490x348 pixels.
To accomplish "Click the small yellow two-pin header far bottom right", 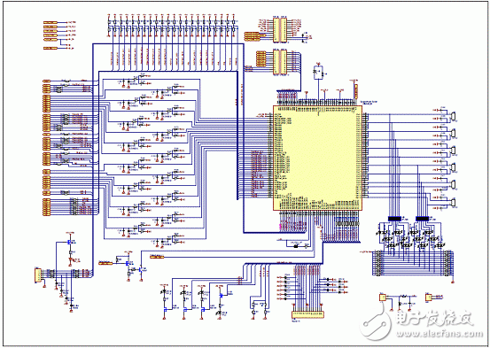I will tap(428, 298).
